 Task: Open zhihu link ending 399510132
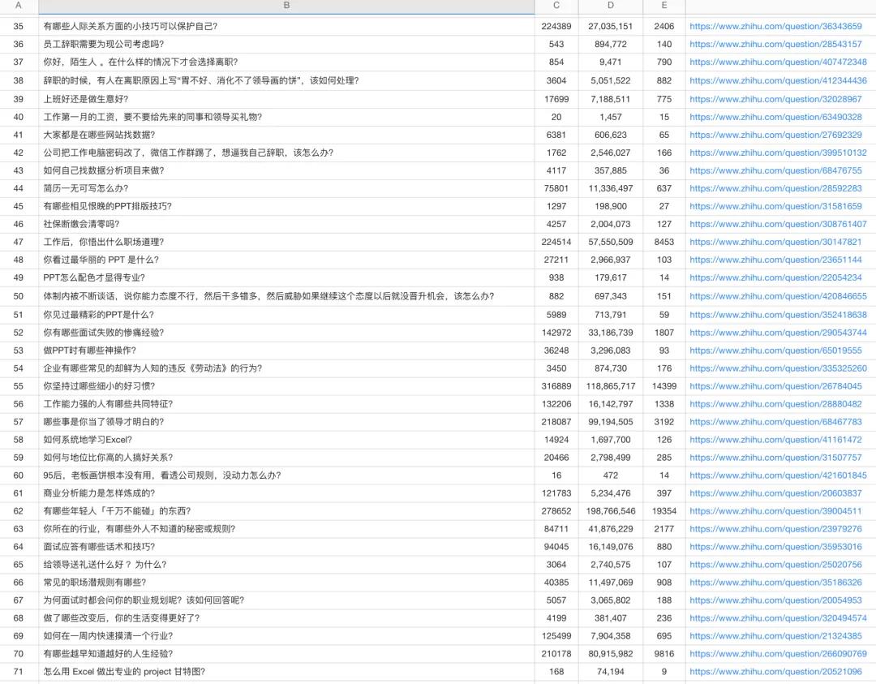pos(778,153)
